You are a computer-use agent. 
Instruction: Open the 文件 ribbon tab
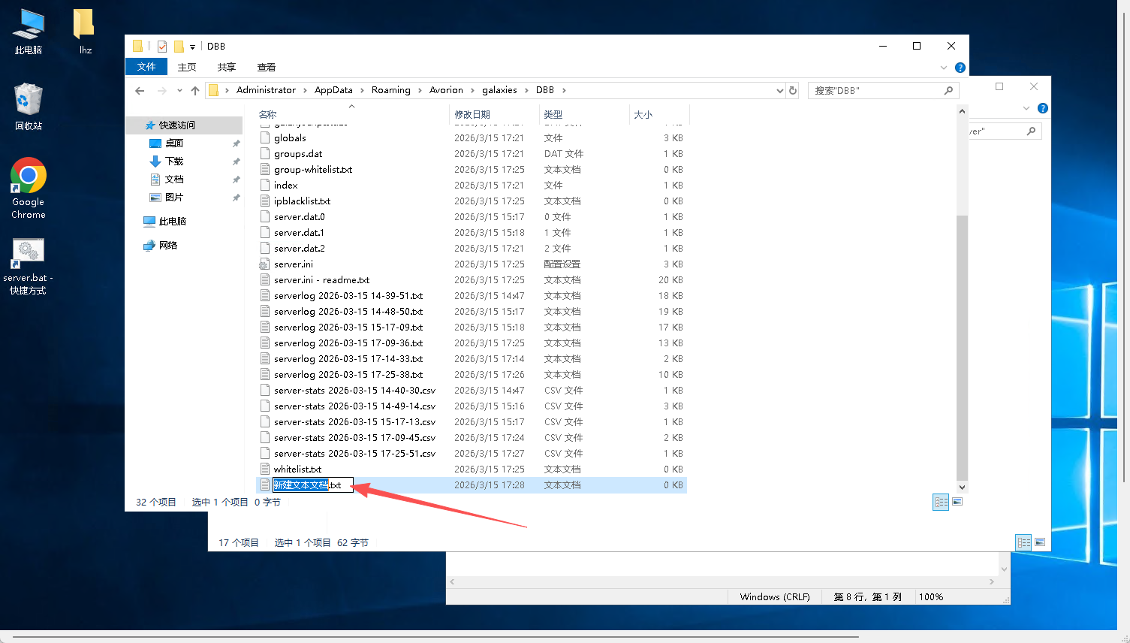pos(146,67)
